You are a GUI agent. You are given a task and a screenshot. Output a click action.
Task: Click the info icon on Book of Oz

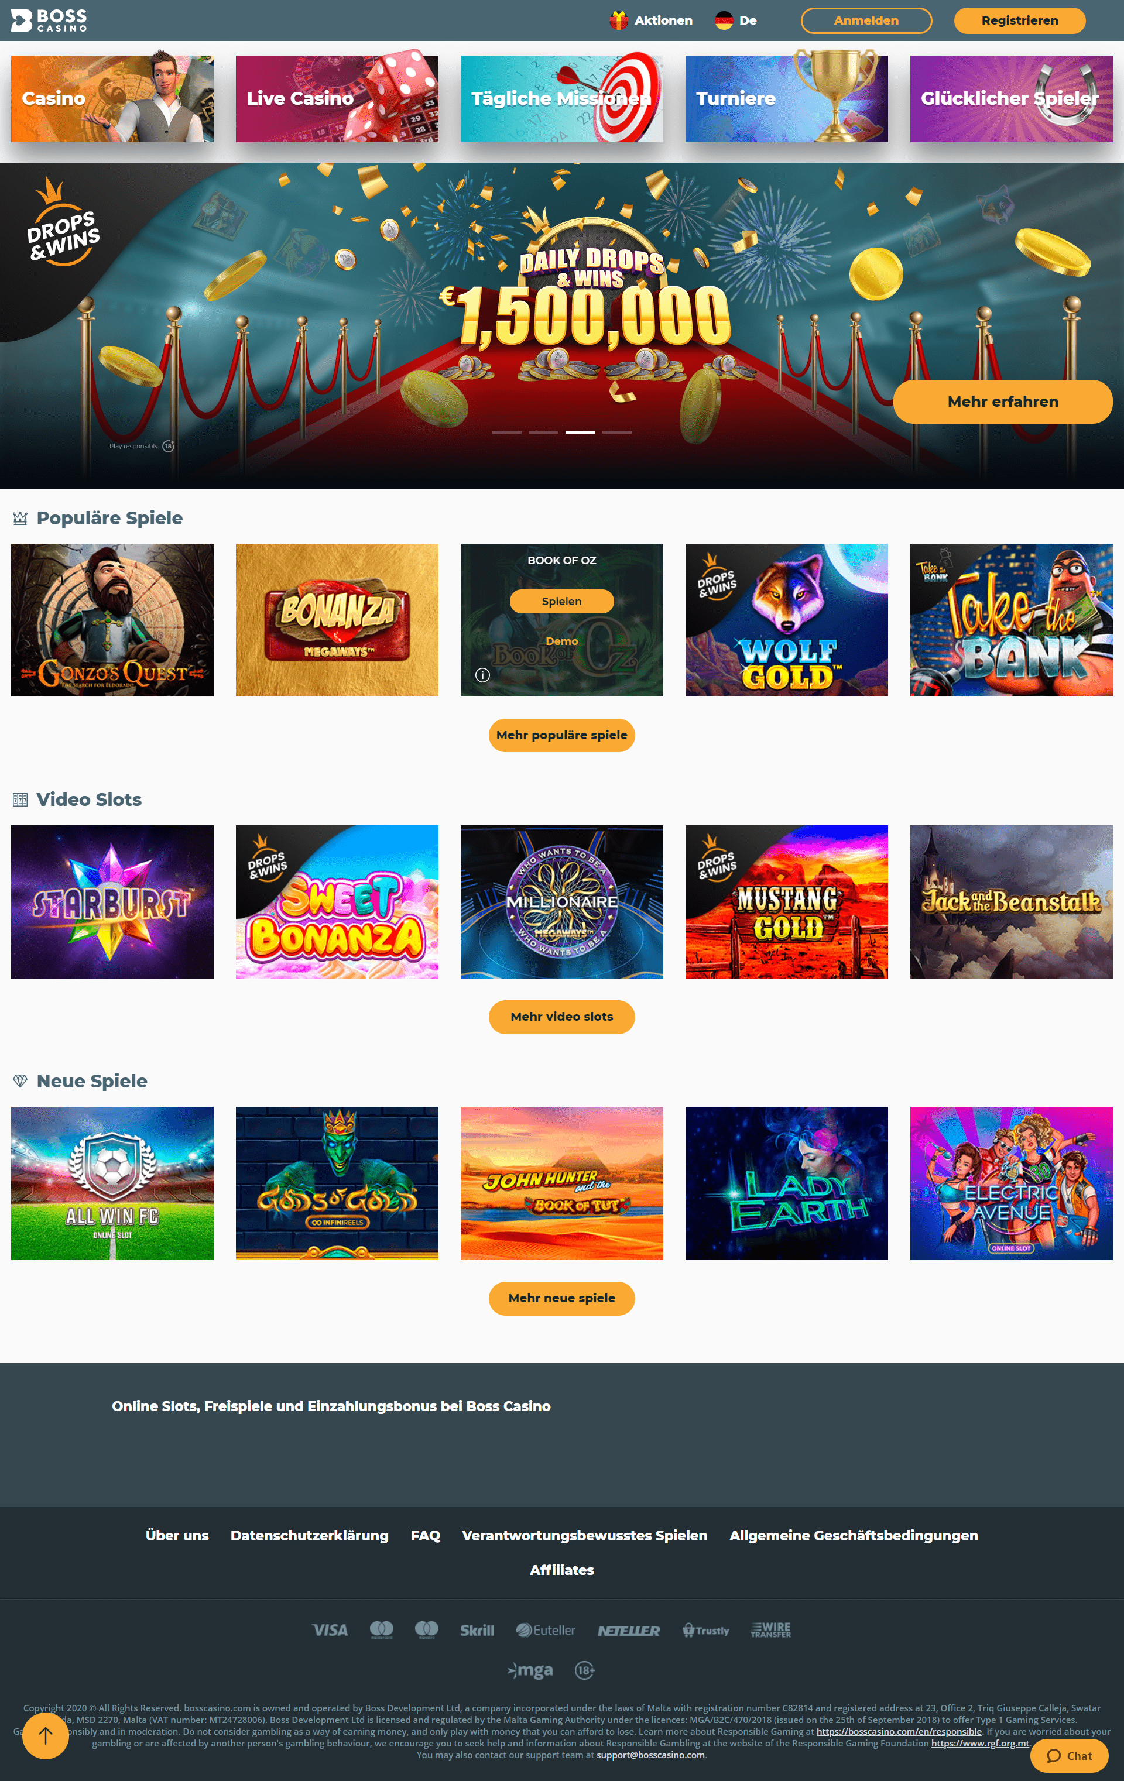pos(482,674)
